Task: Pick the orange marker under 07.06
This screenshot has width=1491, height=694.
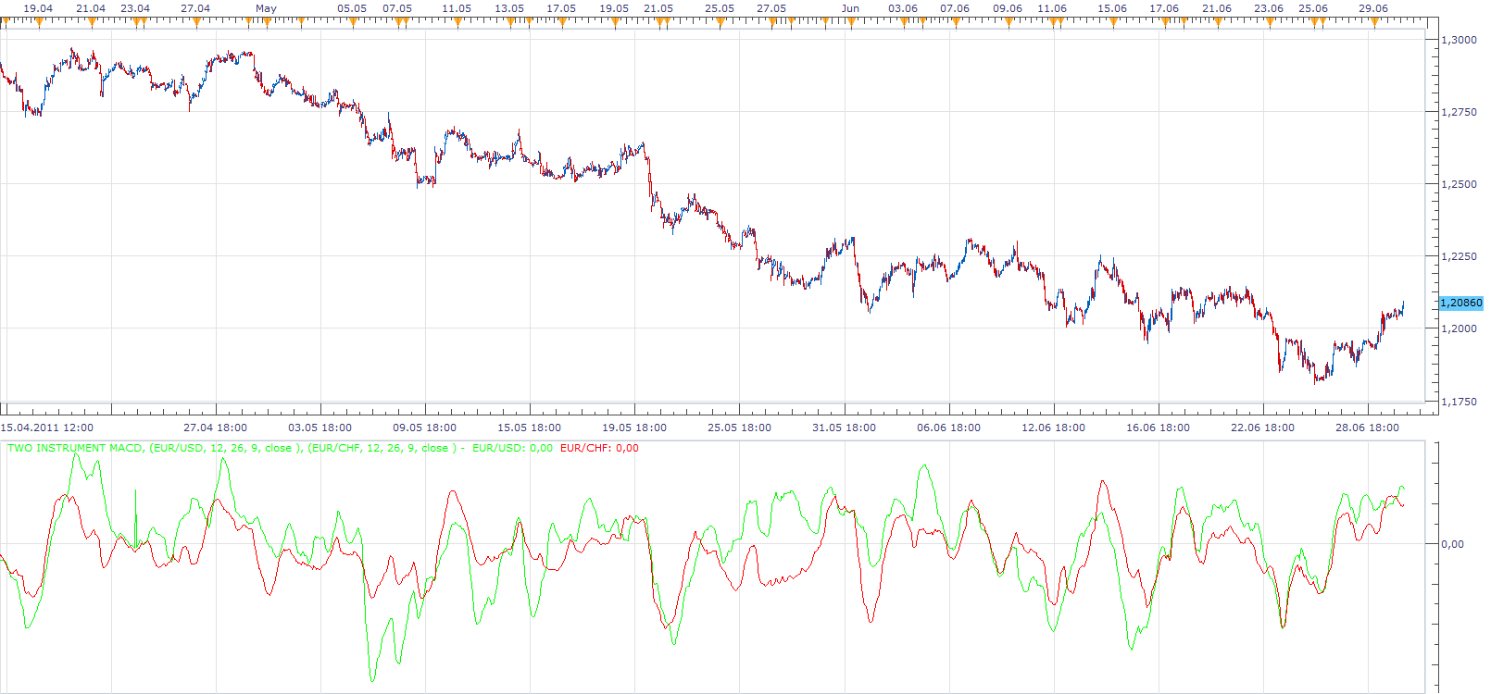Action: (955, 22)
